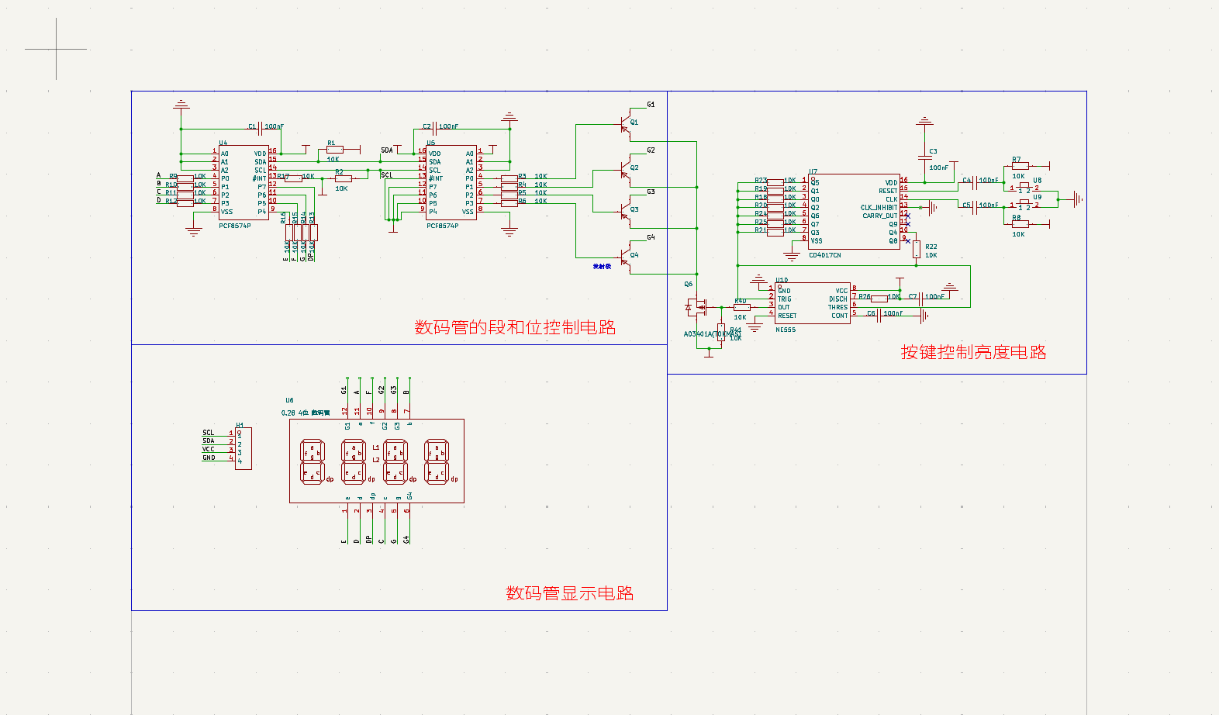
Task: Click the red 数码管显示电路 text label
Action: (570, 593)
